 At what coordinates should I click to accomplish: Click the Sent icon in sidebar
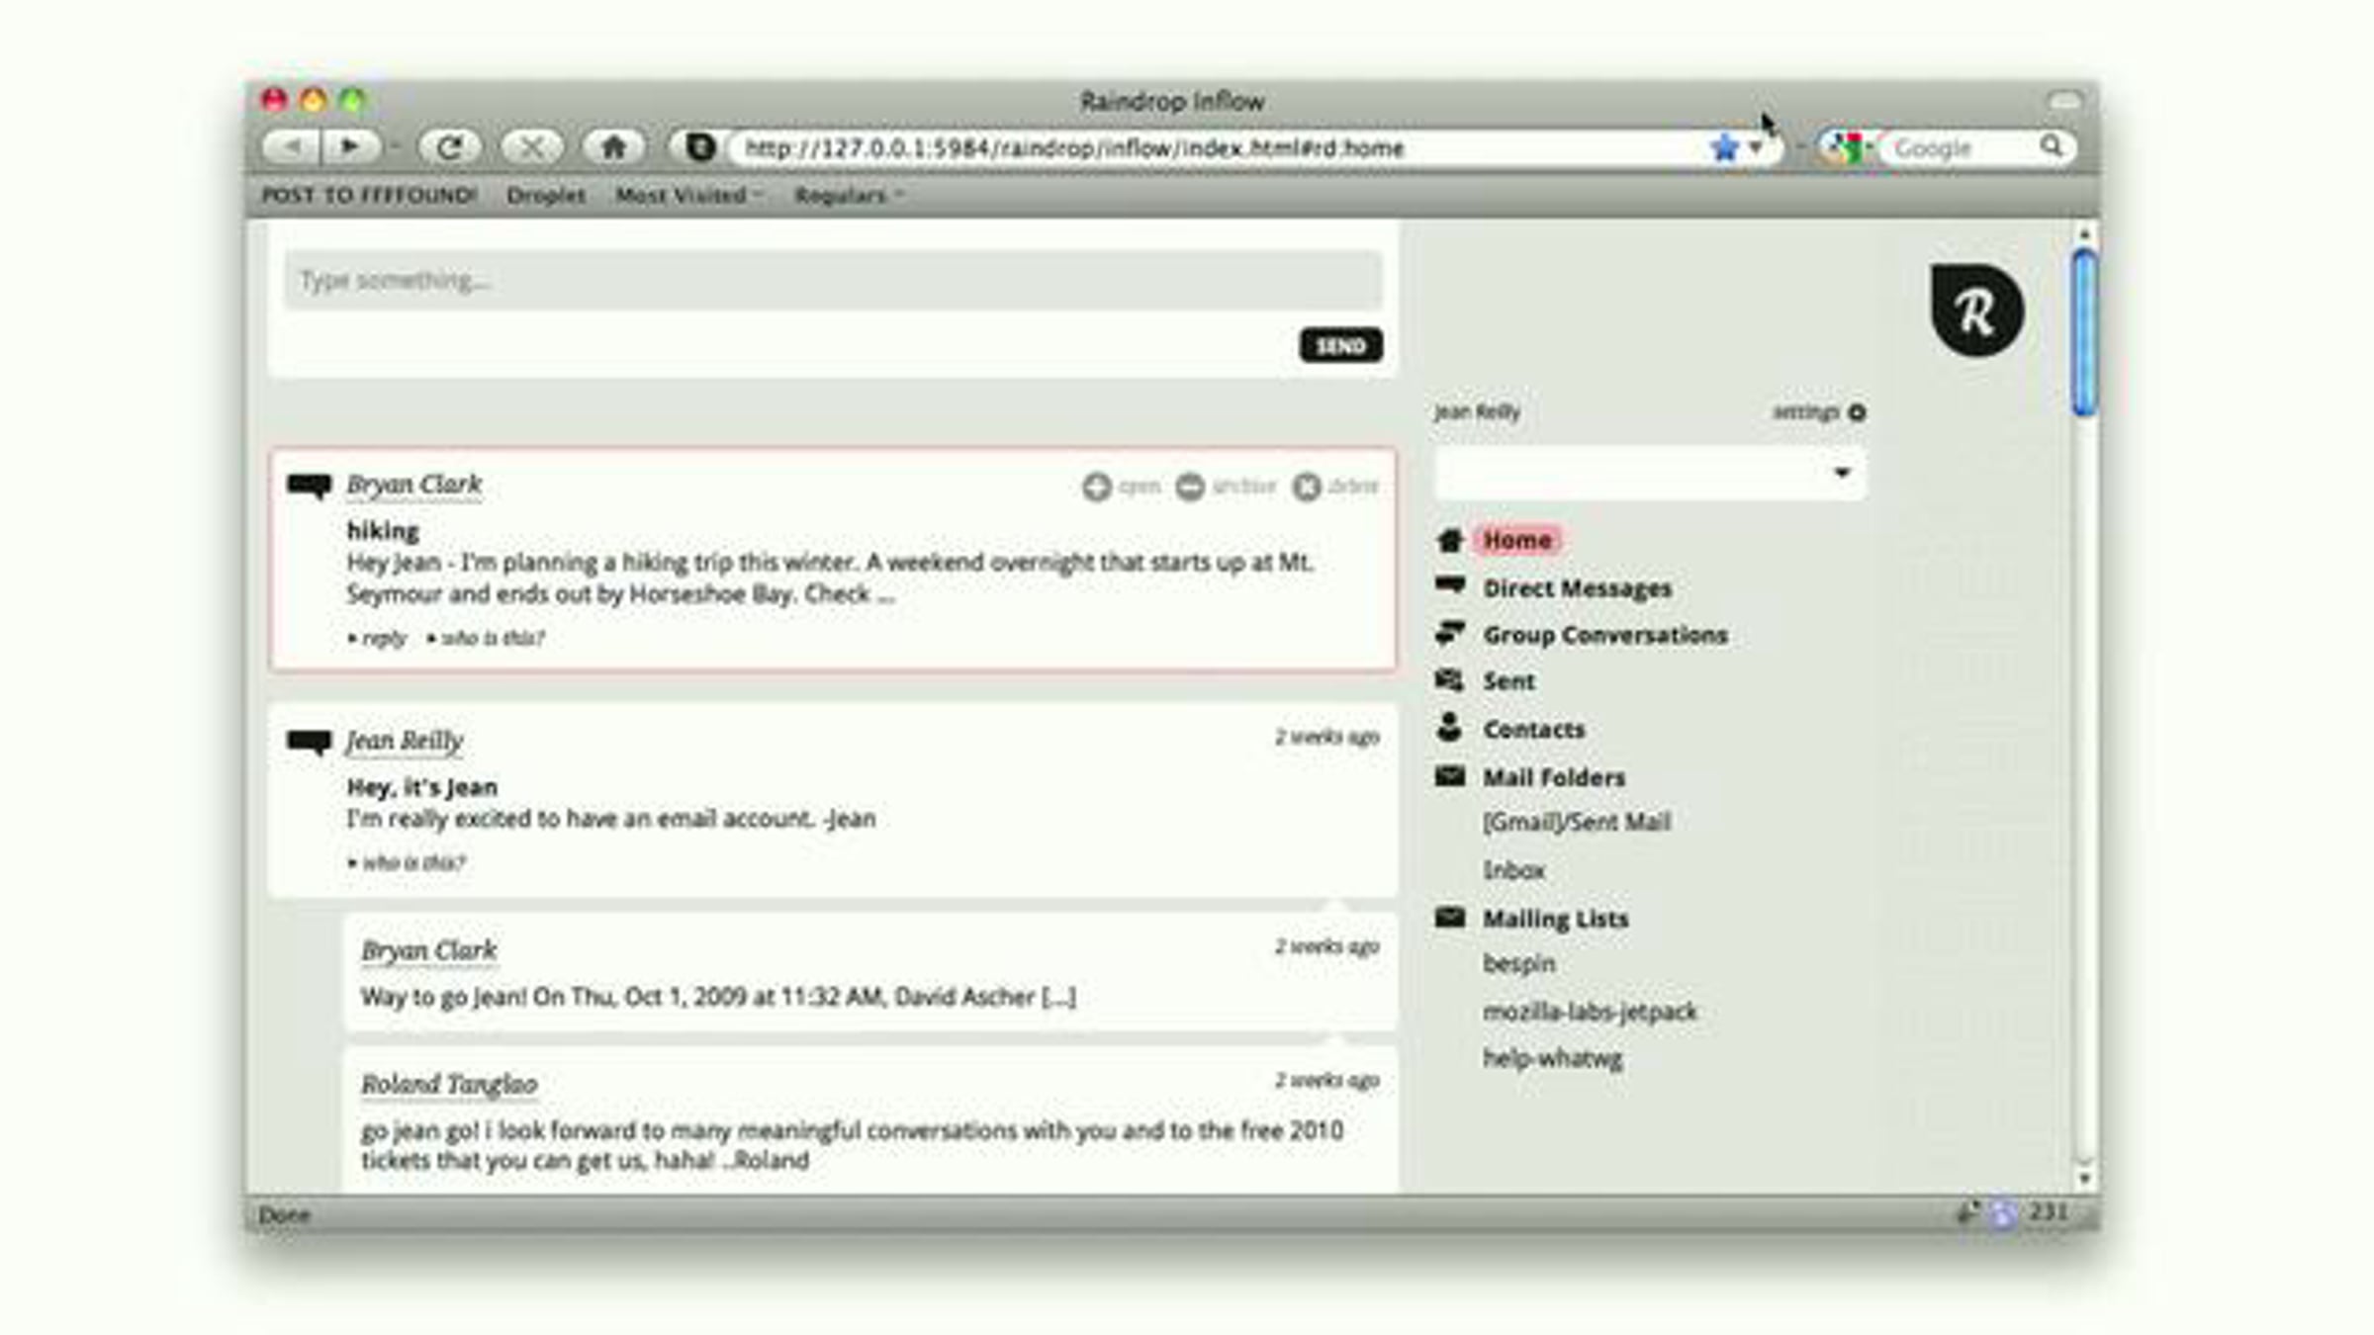coord(1450,679)
